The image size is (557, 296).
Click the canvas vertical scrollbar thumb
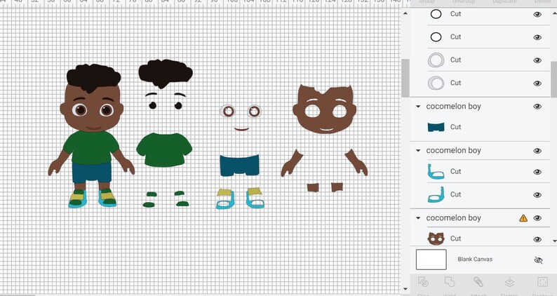(405, 78)
